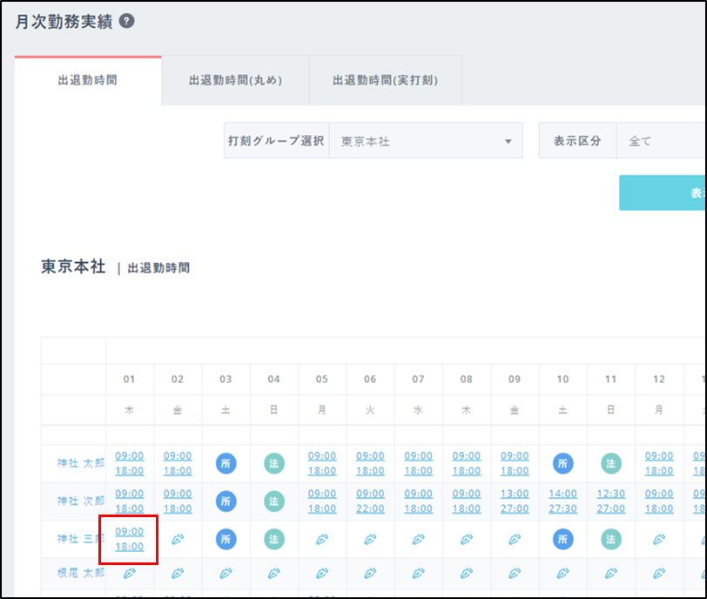Click 所 badge for 神社 三郎 on day 10
The width and height of the screenshot is (707, 599).
pyautogui.click(x=563, y=540)
